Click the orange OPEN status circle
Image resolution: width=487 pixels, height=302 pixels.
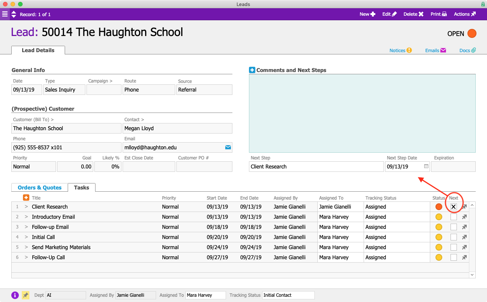472,33
